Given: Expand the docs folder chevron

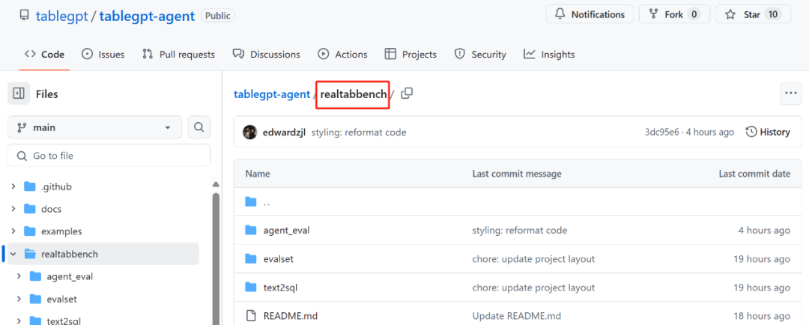Looking at the screenshot, I should (x=13, y=209).
